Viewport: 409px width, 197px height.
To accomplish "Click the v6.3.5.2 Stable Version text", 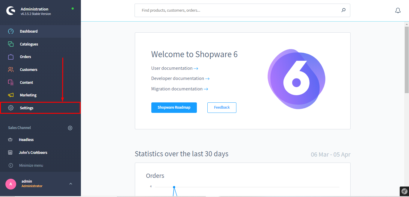I will tap(36, 14).
